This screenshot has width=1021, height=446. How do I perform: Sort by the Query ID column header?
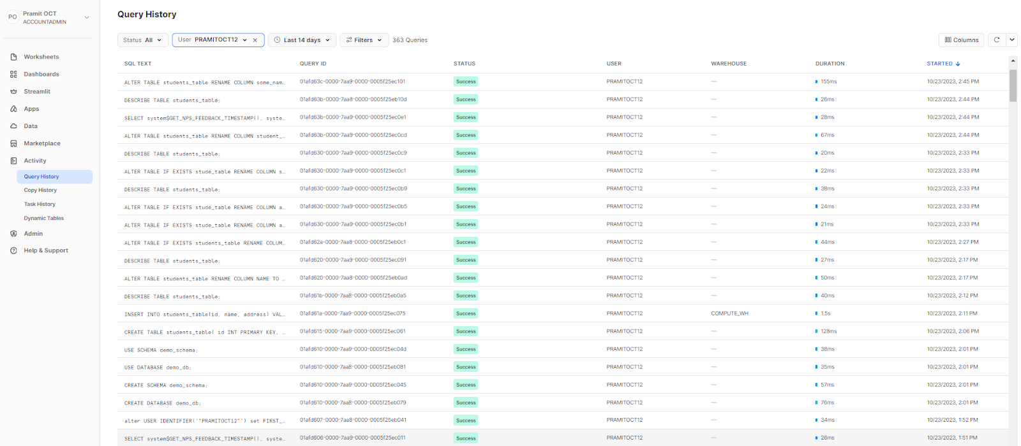tap(313, 64)
